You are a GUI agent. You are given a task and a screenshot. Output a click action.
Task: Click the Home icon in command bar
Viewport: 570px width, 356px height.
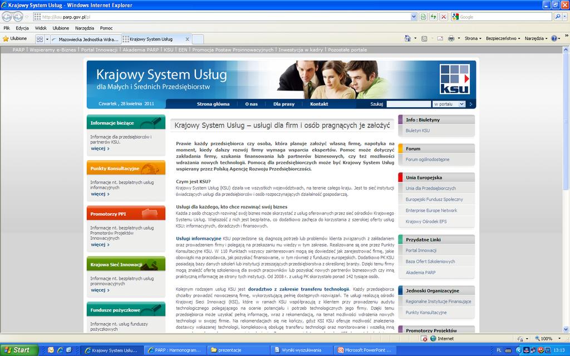(x=407, y=38)
